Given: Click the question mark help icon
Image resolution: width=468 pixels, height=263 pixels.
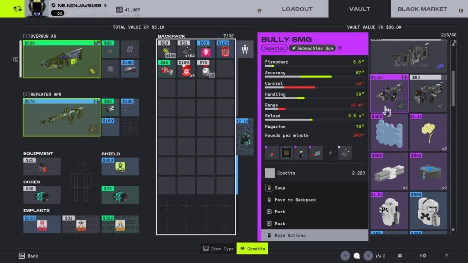Looking at the screenshot, I should click(446, 256).
